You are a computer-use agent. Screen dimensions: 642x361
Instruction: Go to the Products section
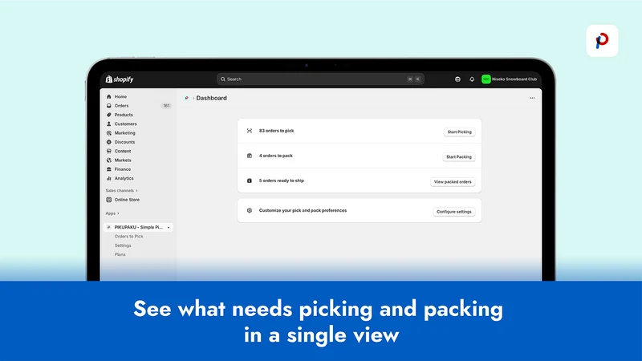pos(124,115)
